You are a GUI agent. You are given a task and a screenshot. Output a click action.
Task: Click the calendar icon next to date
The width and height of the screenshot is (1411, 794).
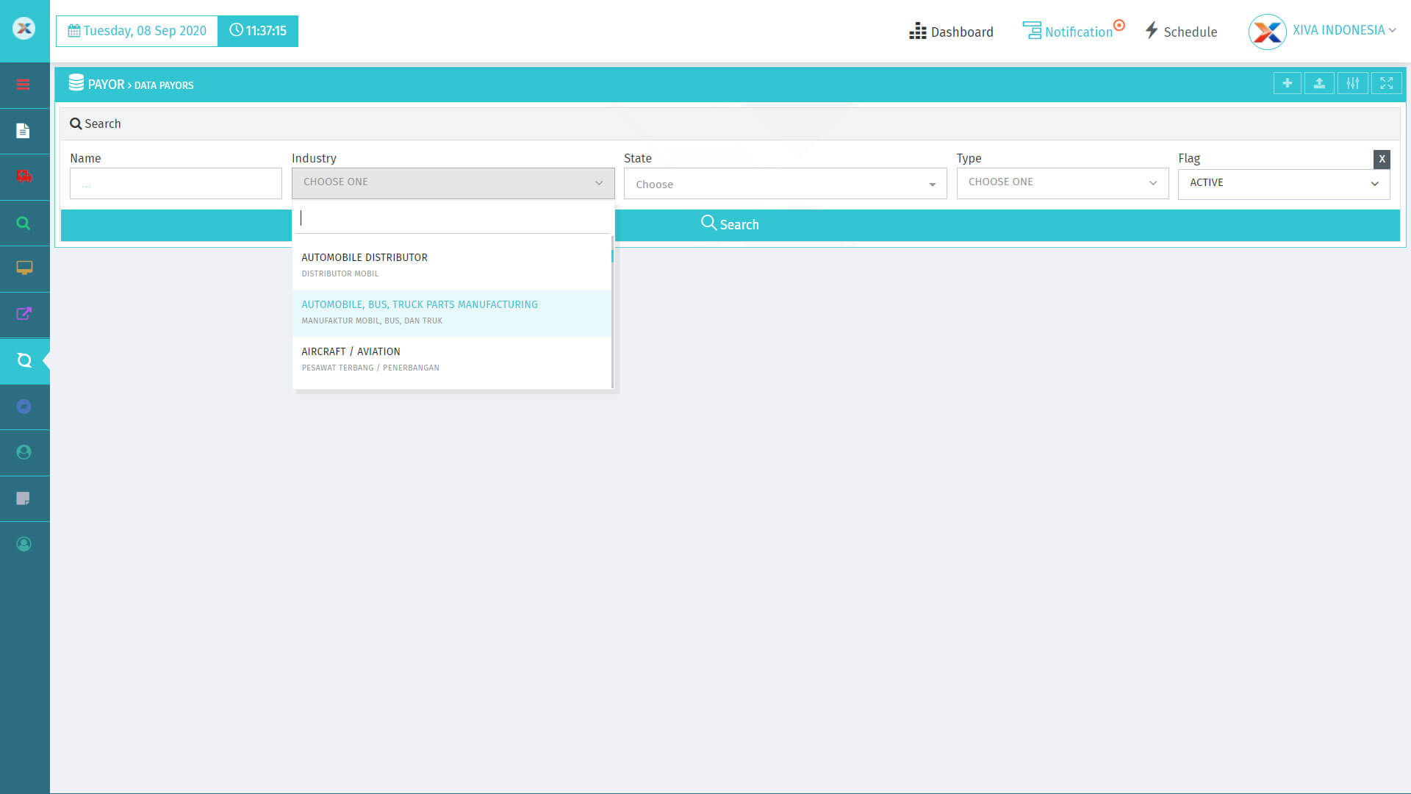click(74, 31)
